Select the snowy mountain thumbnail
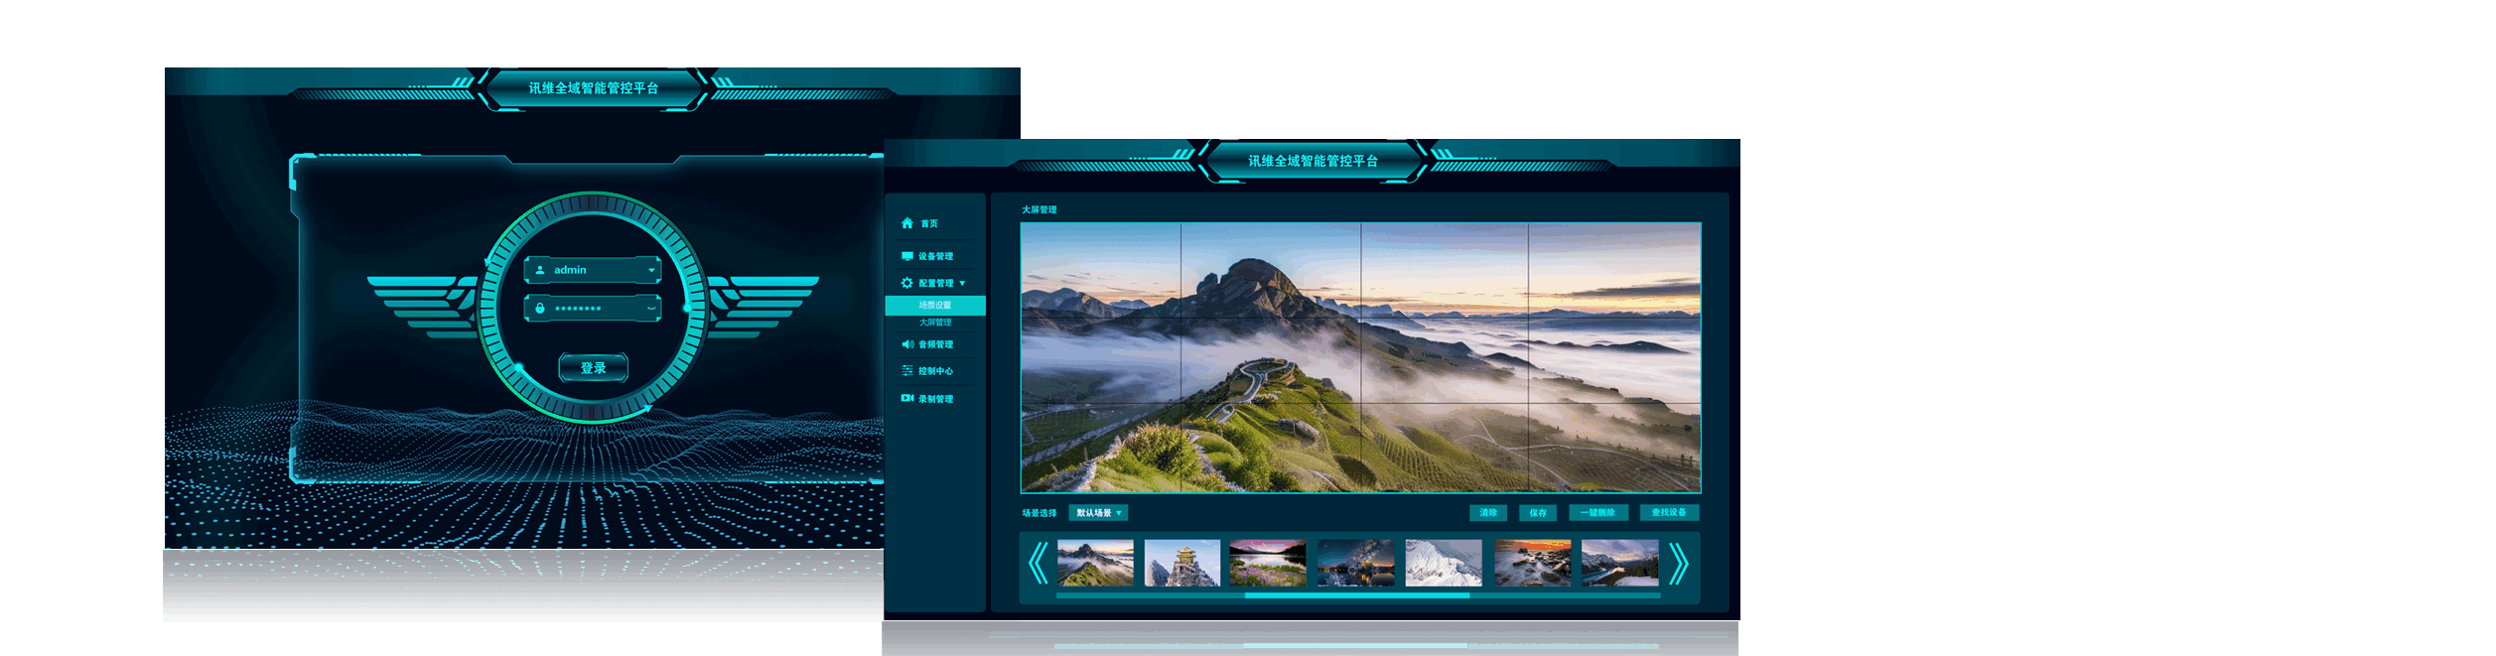 (x=1443, y=563)
